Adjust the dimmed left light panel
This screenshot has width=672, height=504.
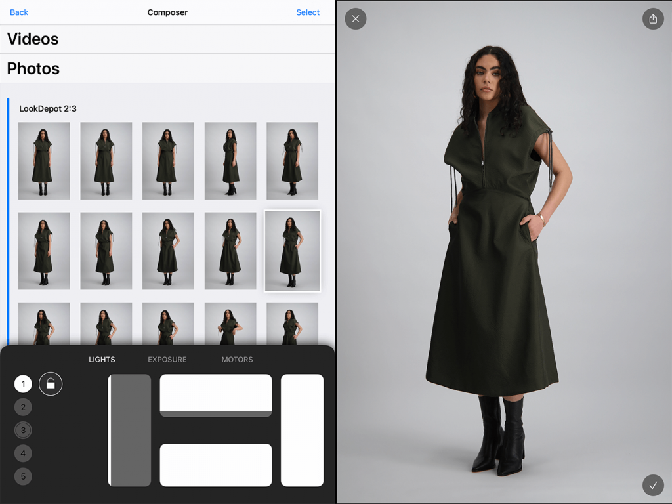(129, 430)
